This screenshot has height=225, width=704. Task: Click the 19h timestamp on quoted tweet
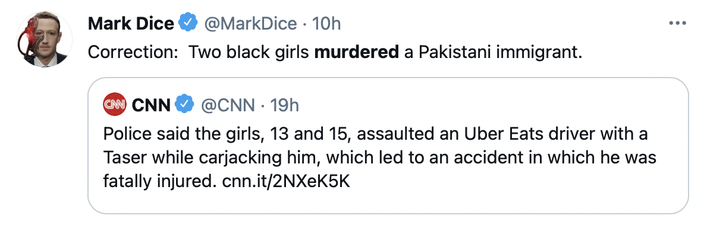click(284, 105)
